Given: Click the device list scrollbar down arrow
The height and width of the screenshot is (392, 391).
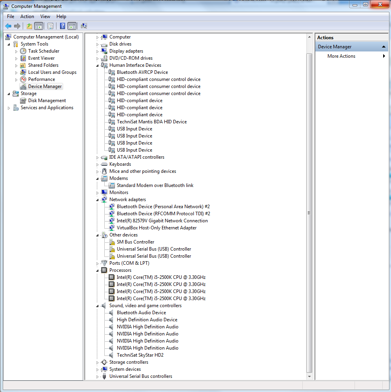Looking at the screenshot, I should (309, 376).
